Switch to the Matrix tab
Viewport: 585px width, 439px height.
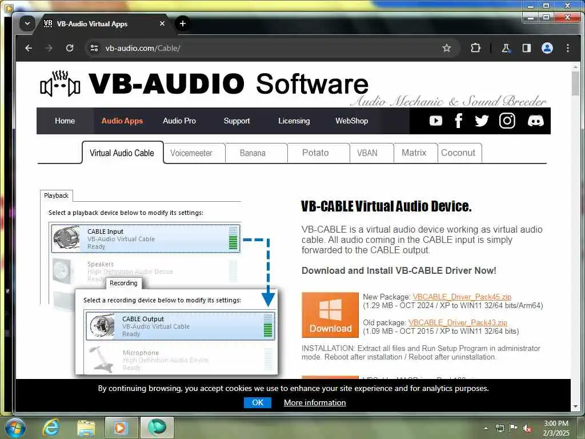point(415,153)
